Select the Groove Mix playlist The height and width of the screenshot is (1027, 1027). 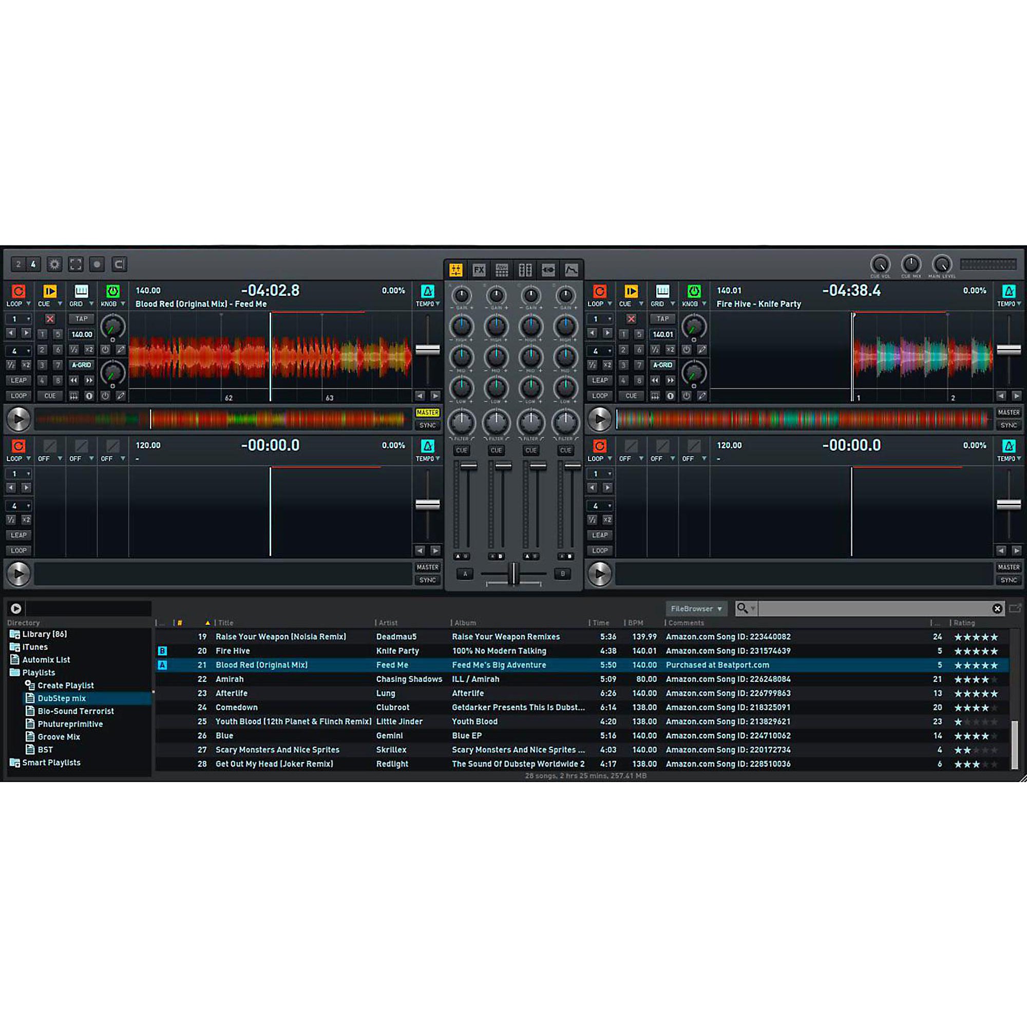(x=59, y=737)
